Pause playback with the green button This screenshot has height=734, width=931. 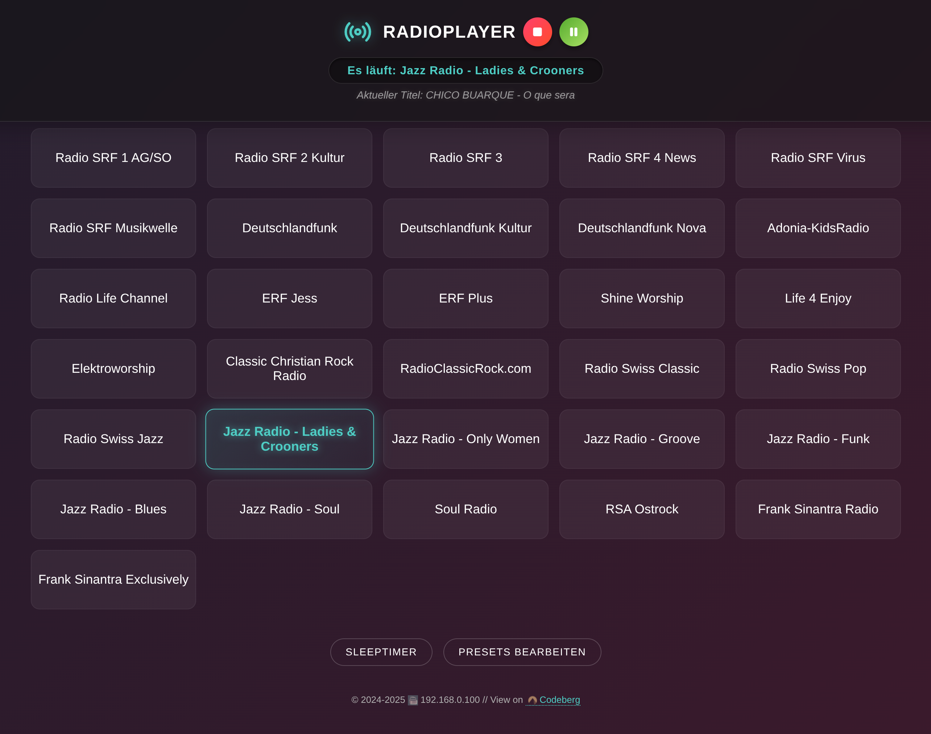click(573, 32)
